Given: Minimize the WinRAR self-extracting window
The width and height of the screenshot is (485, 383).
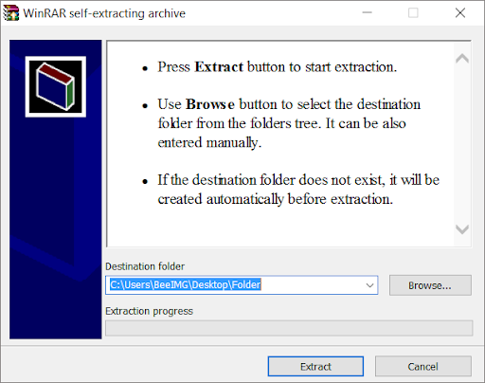Looking at the screenshot, I should [367, 13].
